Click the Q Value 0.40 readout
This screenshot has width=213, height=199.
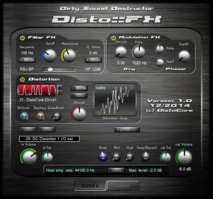[x=93, y=53]
